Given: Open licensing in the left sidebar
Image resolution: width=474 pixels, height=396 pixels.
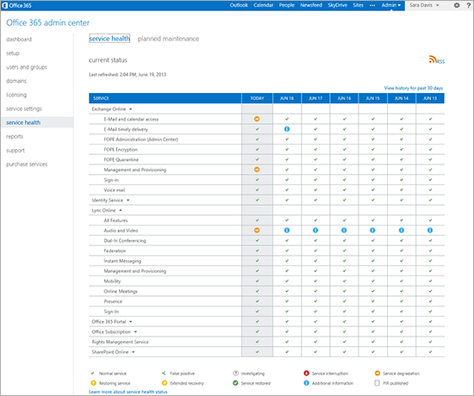Looking at the screenshot, I should tap(16, 95).
